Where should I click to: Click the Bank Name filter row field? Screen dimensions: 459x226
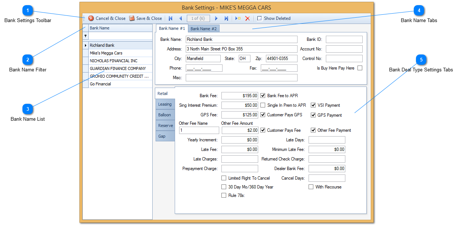click(x=120, y=36)
